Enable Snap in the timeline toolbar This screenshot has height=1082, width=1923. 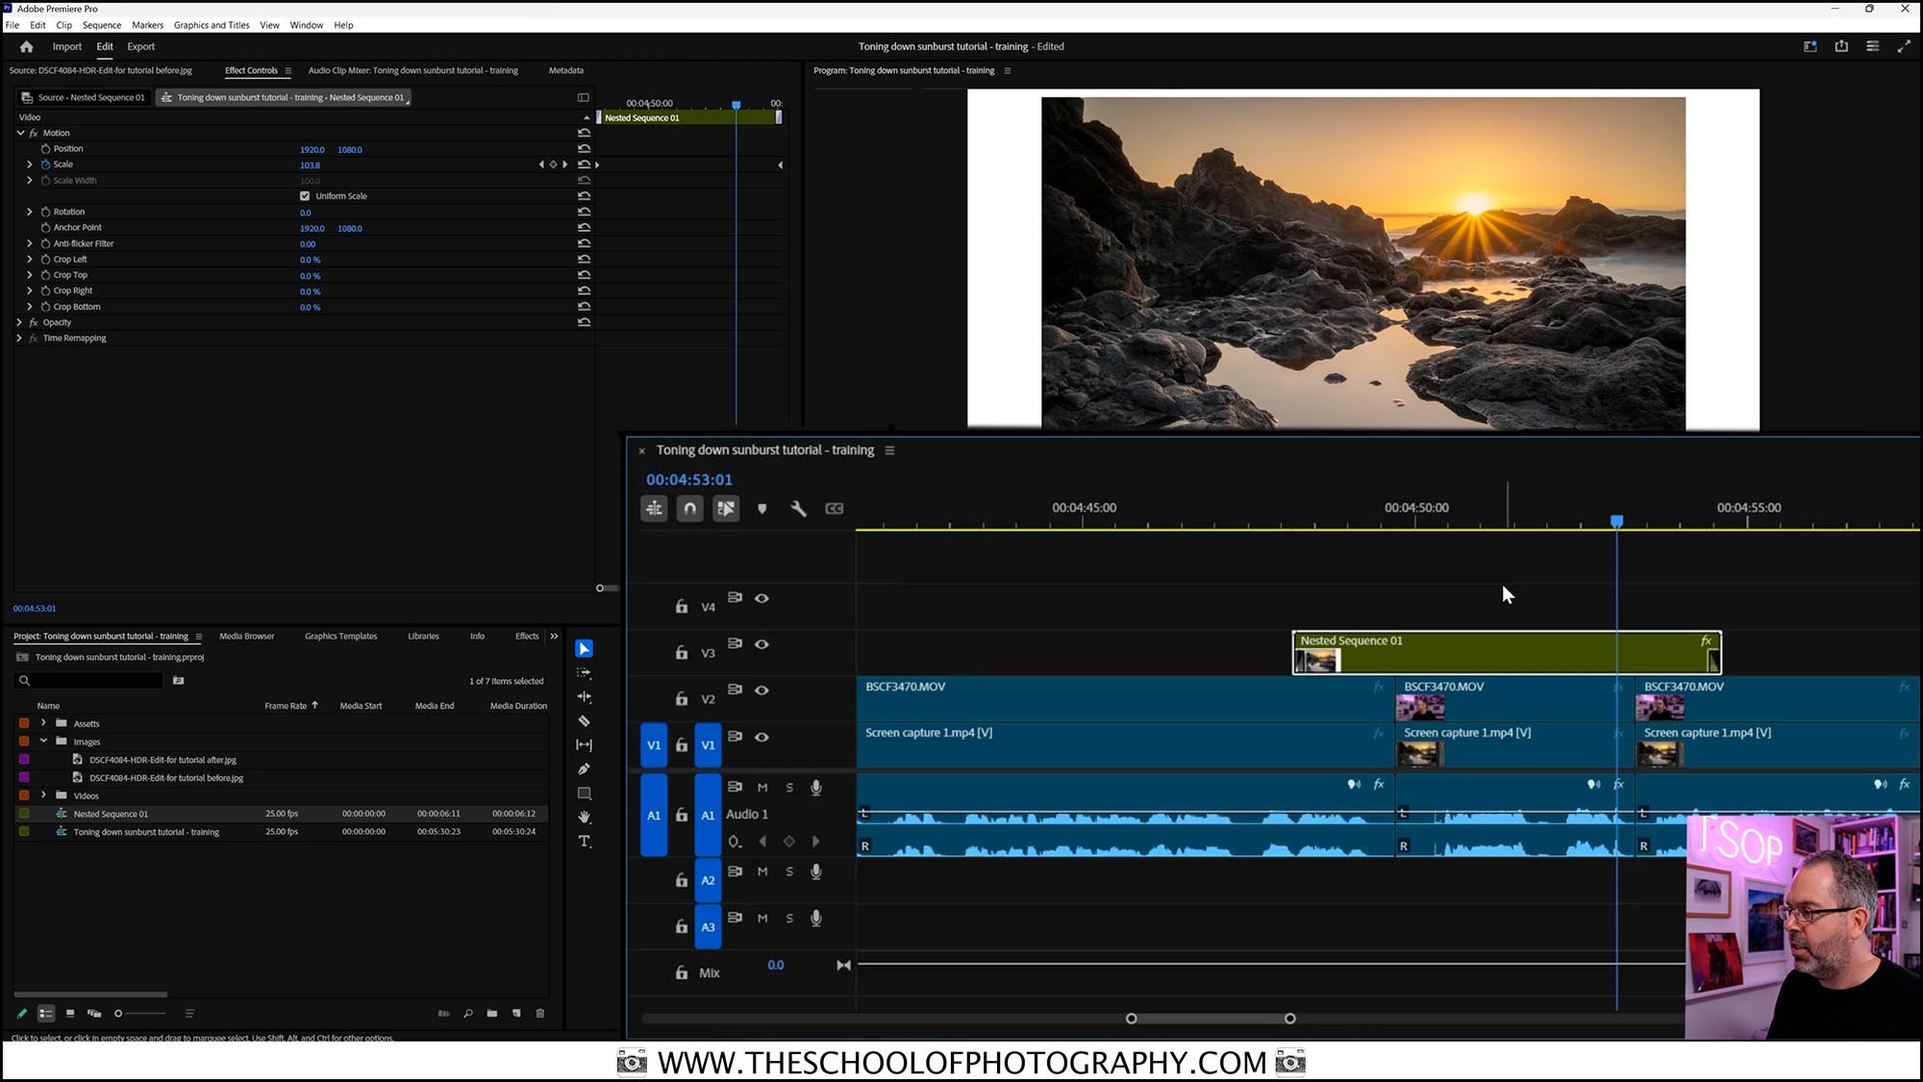pos(689,508)
